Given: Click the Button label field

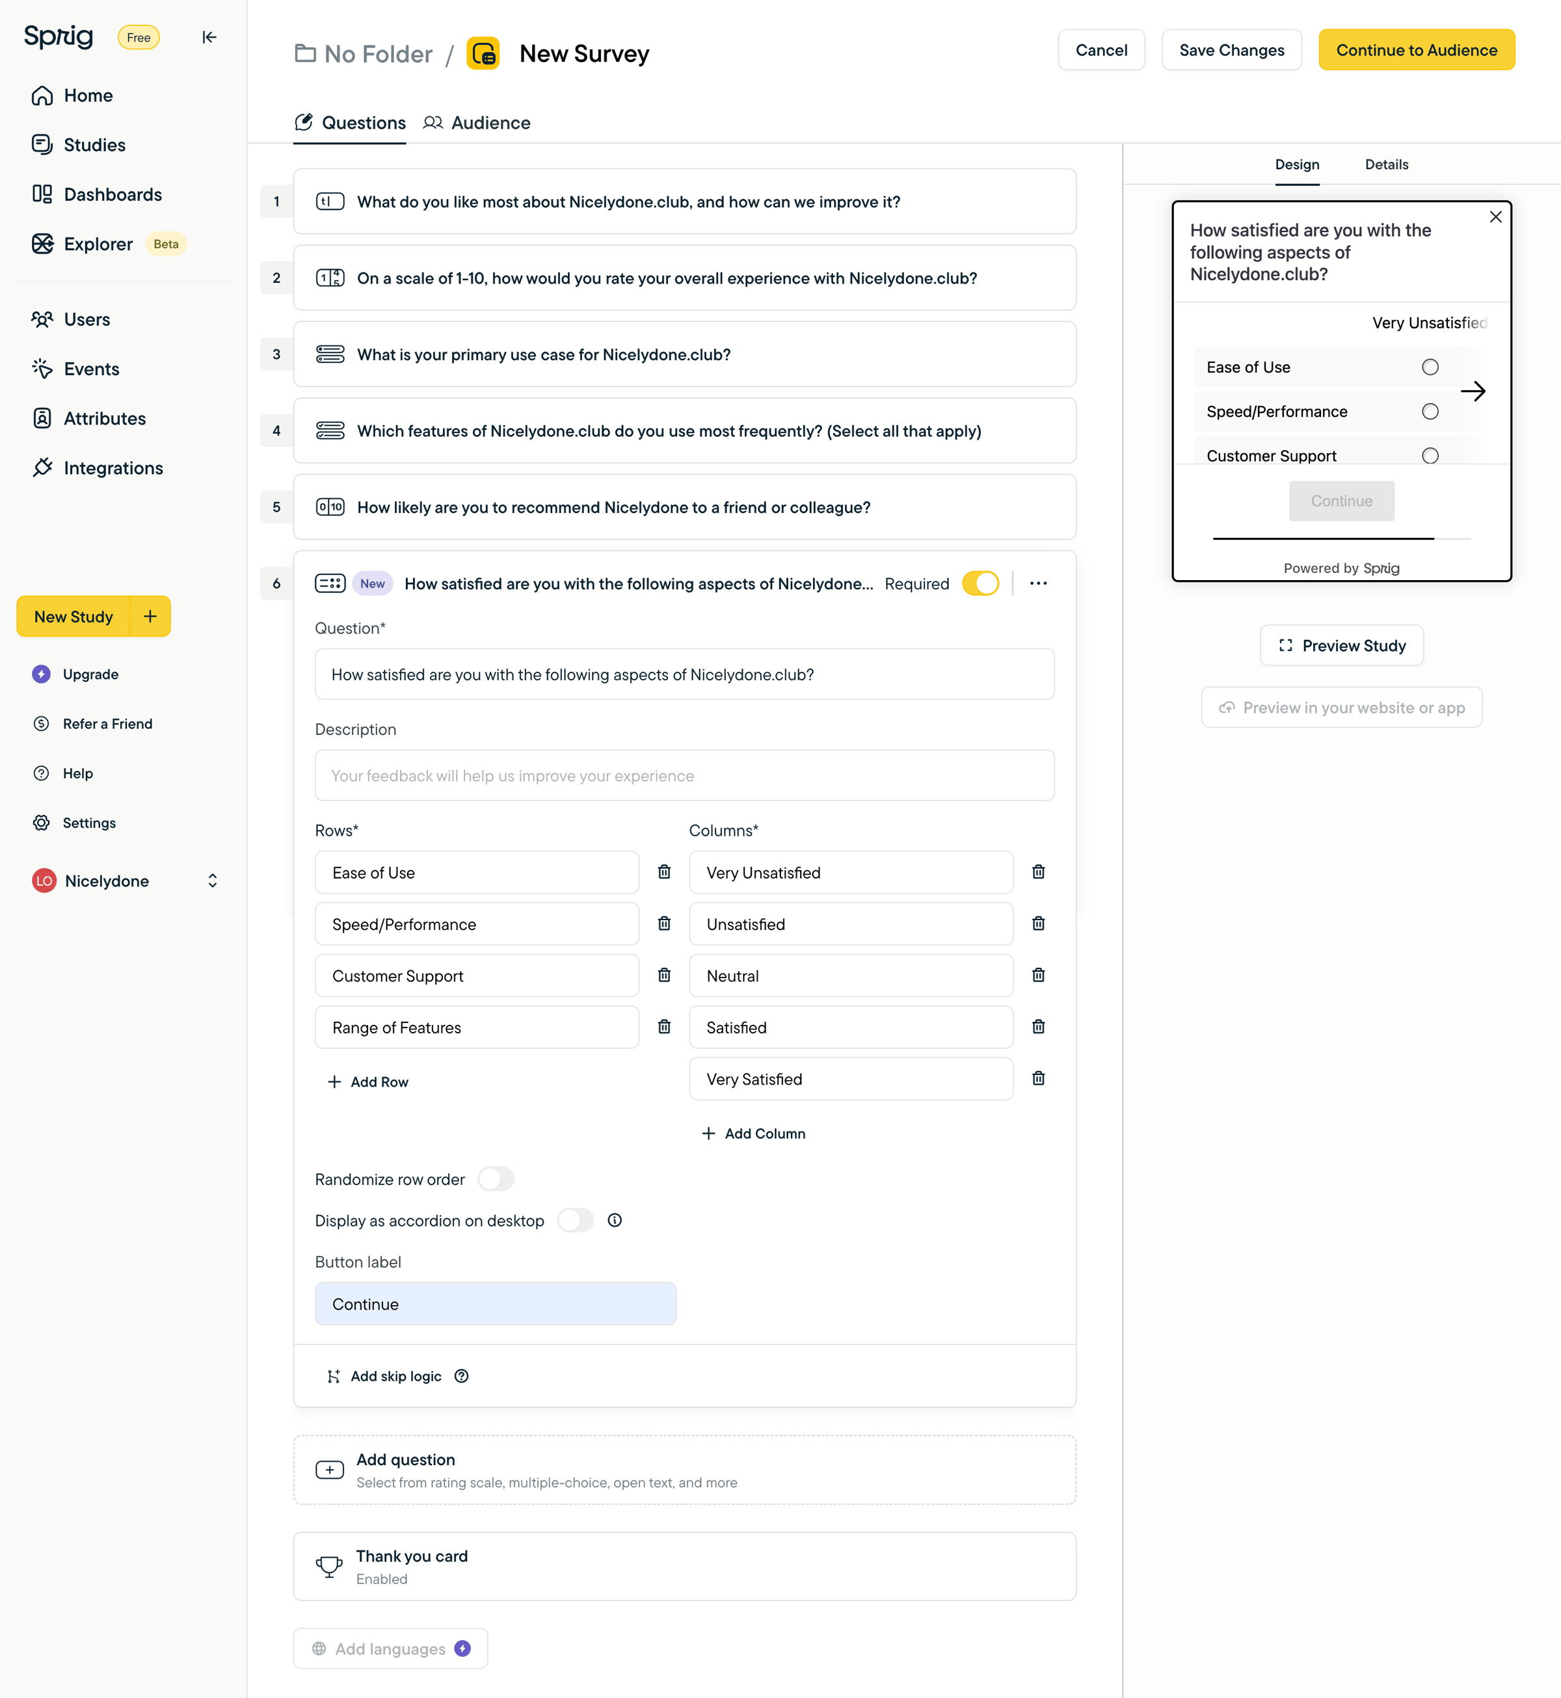Looking at the screenshot, I should tap(495, 1303).
